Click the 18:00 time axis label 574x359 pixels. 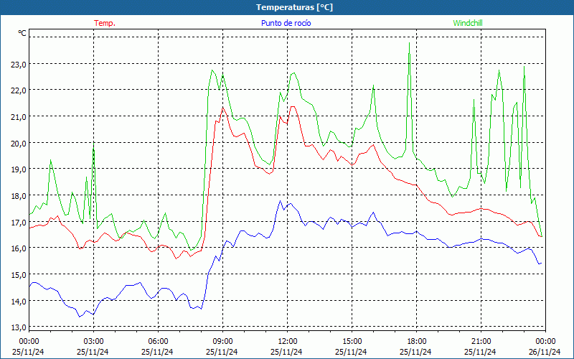click(x=417, y=342)
